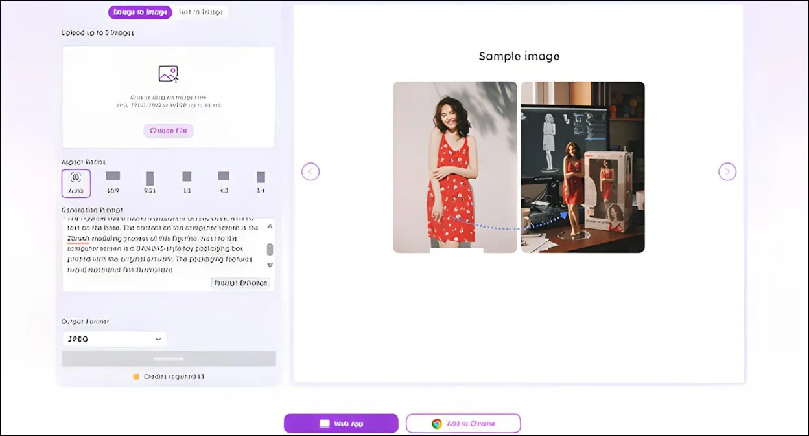Click the Web App button

[341, 424]
